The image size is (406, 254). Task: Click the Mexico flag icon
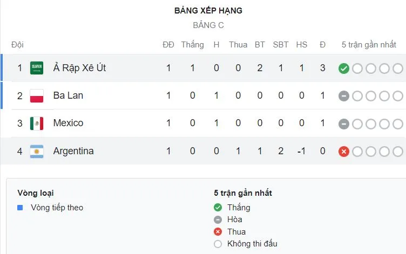tap(37, 123)
